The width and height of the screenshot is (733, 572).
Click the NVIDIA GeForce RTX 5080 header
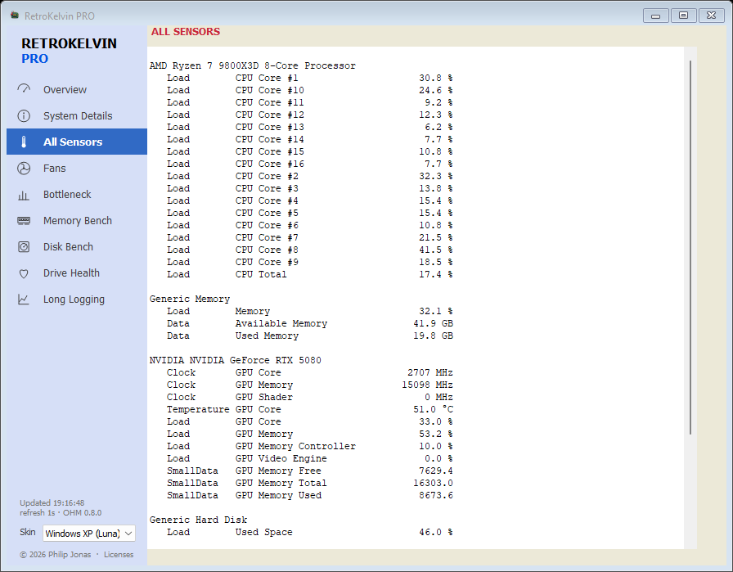pos(235,360)
